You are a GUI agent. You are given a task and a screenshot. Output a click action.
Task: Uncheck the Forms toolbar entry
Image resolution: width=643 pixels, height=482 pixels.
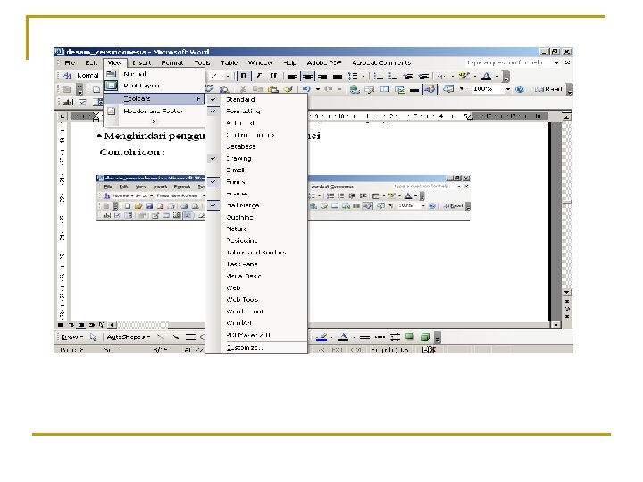[x=256, y=181]
